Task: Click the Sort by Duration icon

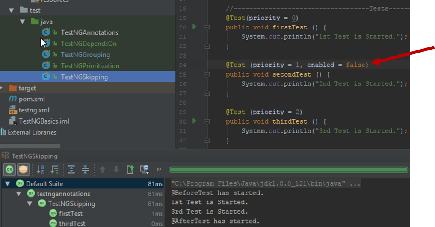Action: click(54, 170)
